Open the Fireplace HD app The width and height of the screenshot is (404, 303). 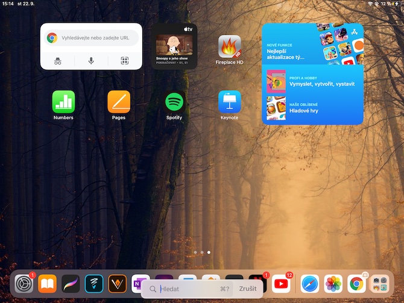pos(230,46)
